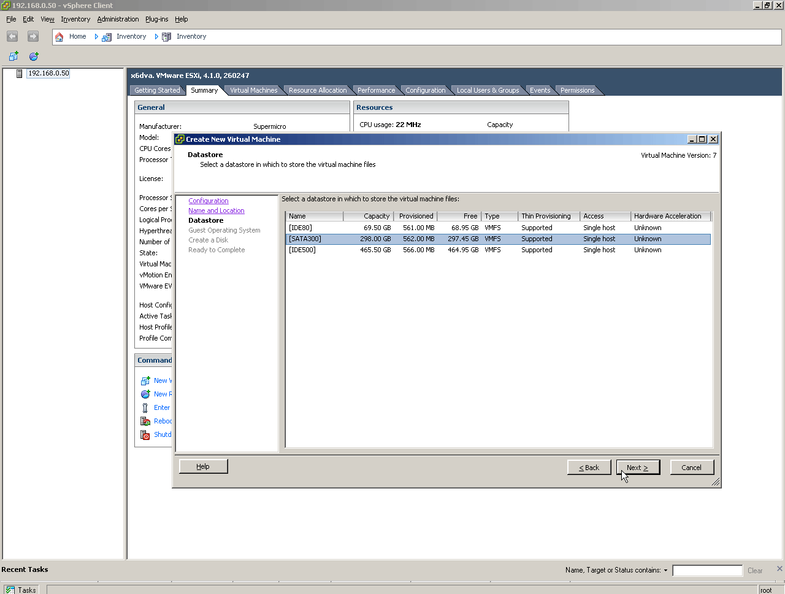Click the Shutdown command link
This screenshot has width=785, height=594.
[x=163, y=435]
